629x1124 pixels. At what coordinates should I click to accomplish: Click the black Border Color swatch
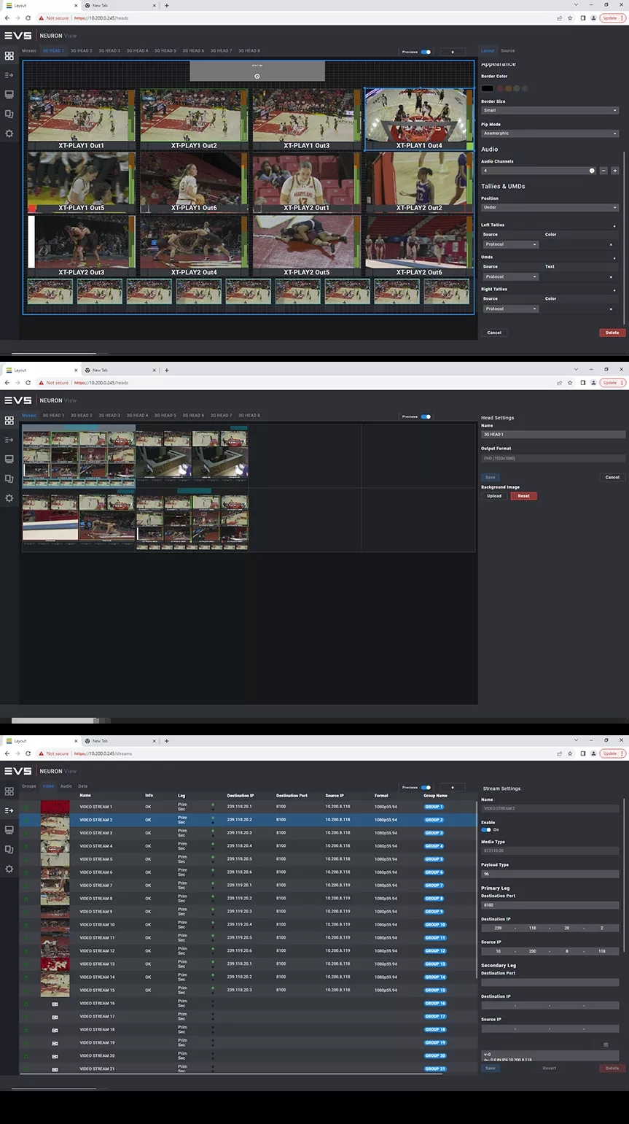click(x=487, y=88)
